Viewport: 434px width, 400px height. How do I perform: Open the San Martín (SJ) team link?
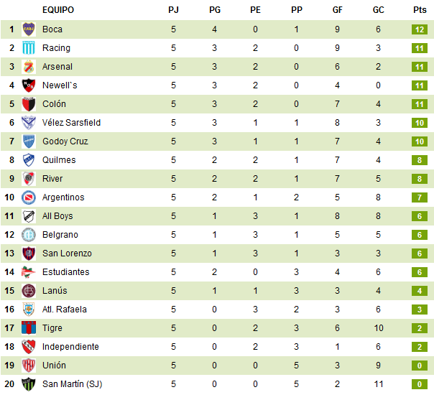pyautogui.click(x=72, y=384)
